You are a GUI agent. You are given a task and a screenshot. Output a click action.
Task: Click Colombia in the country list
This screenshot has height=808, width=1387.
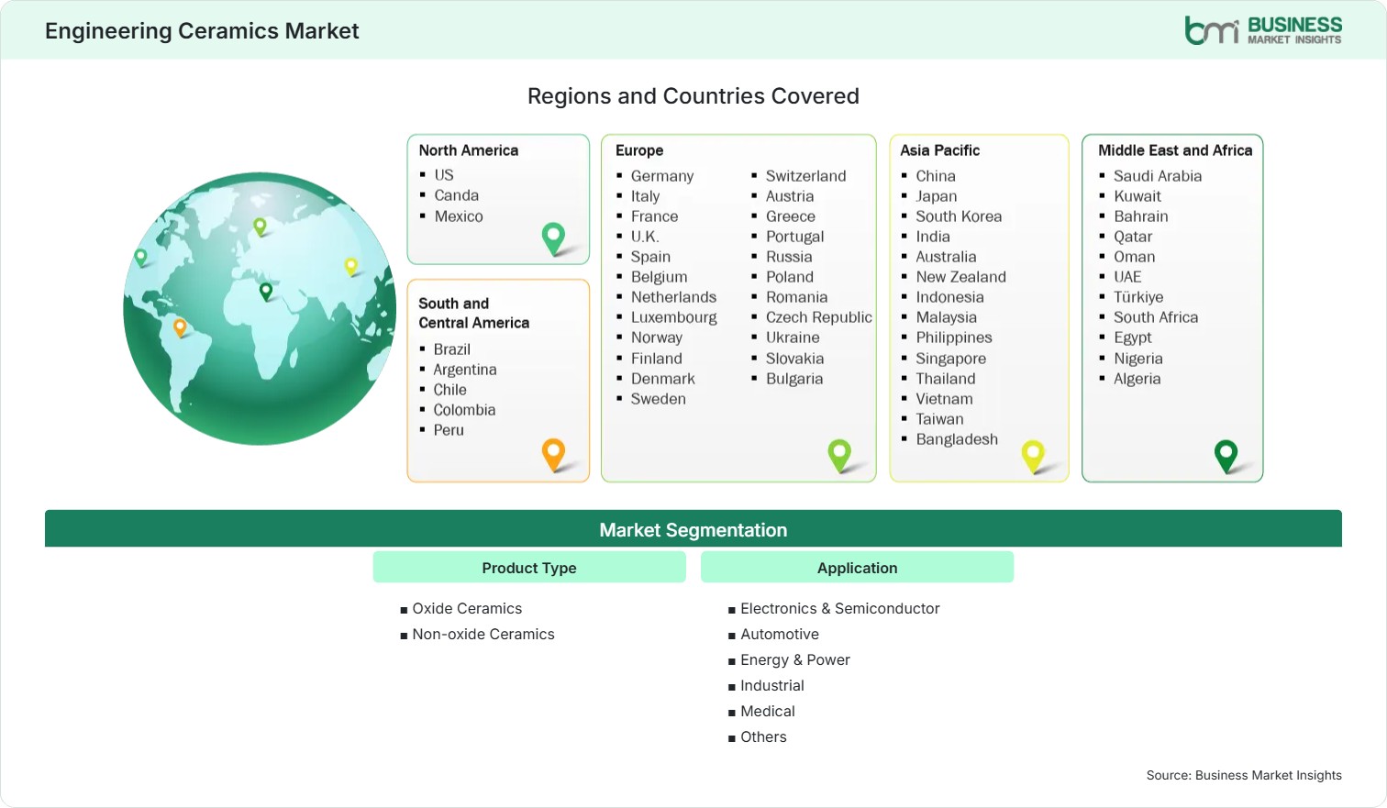[464, 410]
